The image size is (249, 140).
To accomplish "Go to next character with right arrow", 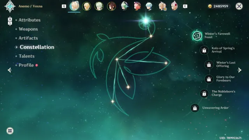I will click(x=240, y=70).
